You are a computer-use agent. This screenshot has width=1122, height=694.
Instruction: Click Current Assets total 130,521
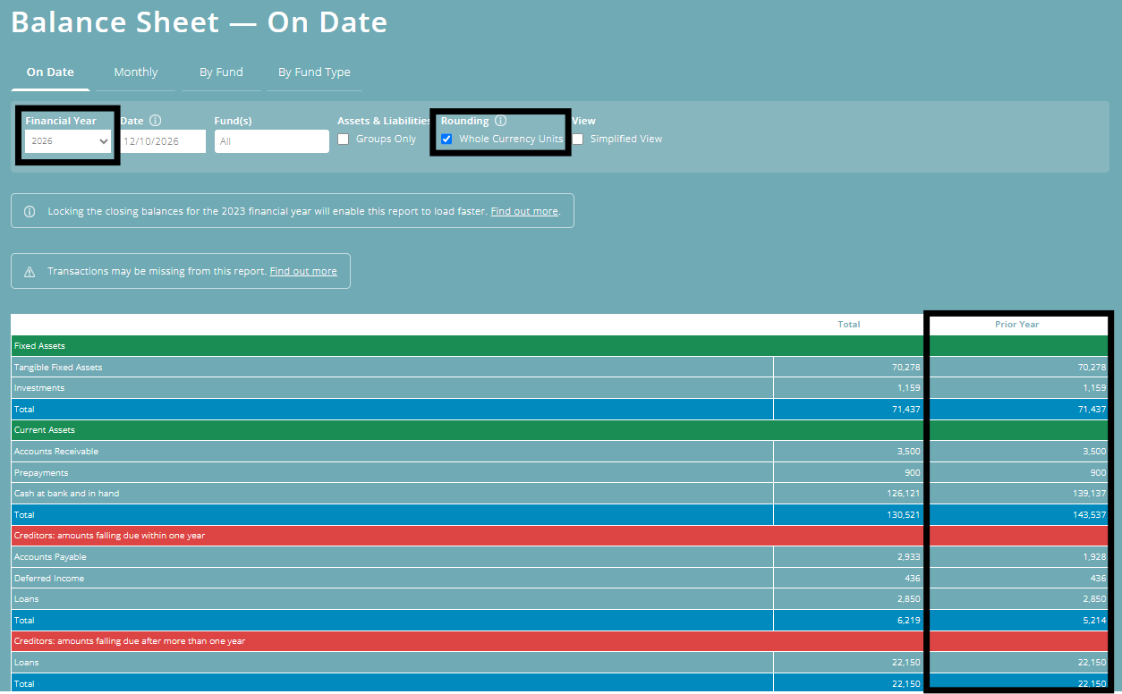point(902,515)
